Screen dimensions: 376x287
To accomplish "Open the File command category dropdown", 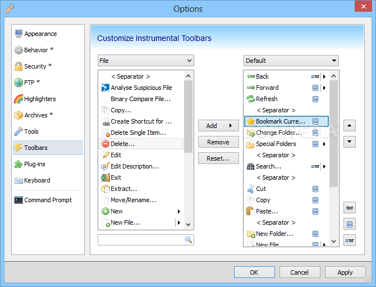I will tap(145, 61).
